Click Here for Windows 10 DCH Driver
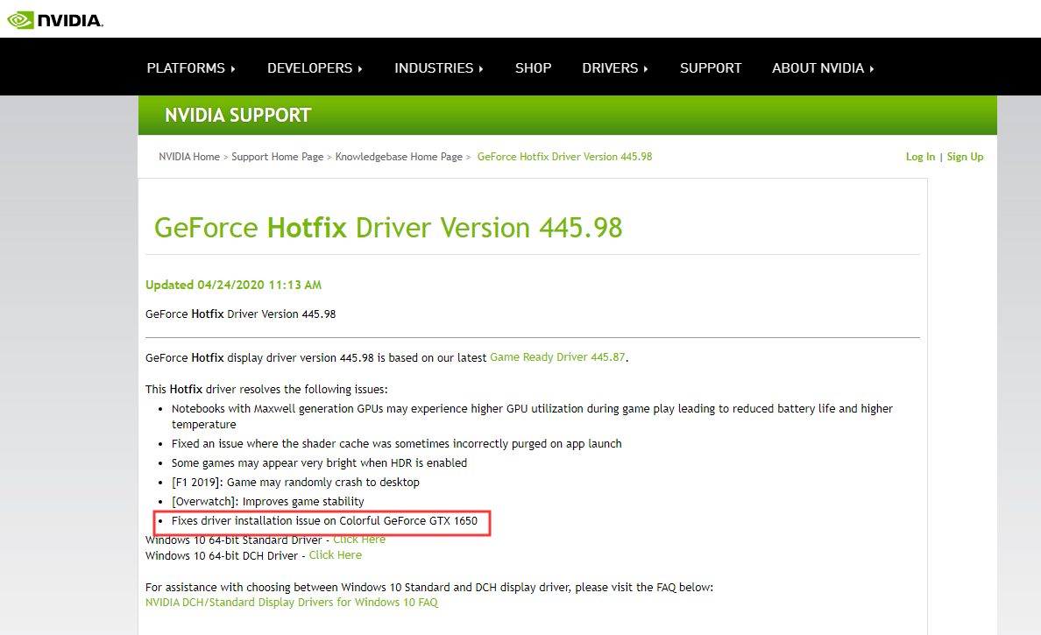Screen dimensions: 1041x635 [x=336, y=554]
